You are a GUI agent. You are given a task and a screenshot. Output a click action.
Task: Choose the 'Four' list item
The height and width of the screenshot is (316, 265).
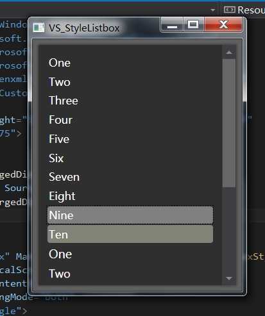click(130, 120)
